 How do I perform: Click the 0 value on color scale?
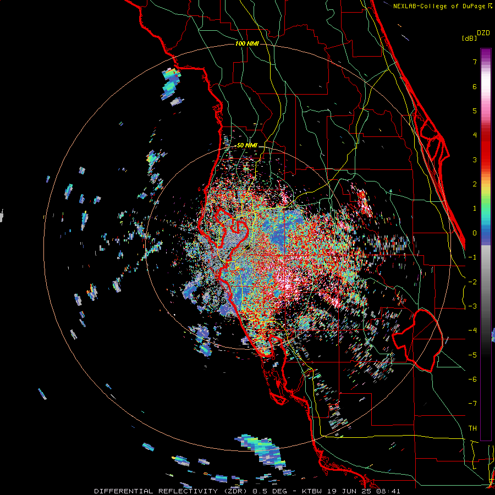pos(475,233)
